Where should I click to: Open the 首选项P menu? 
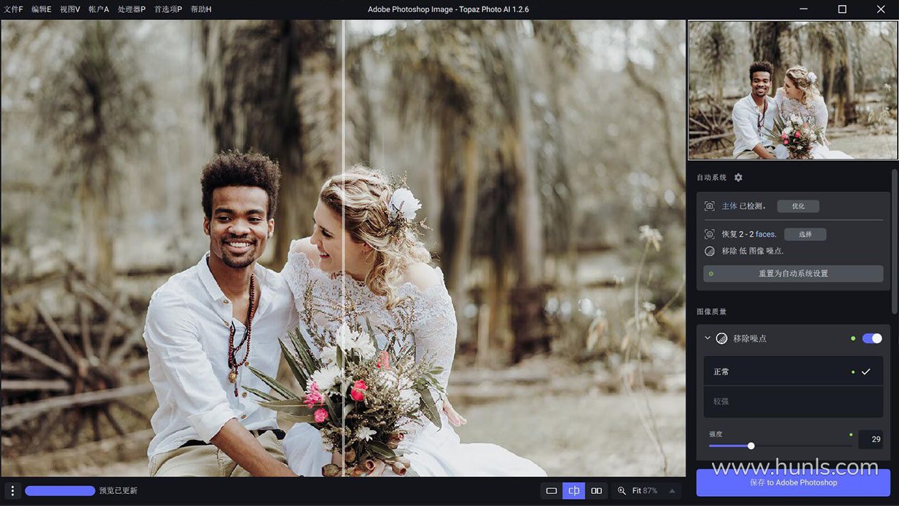tap(168, 9)
